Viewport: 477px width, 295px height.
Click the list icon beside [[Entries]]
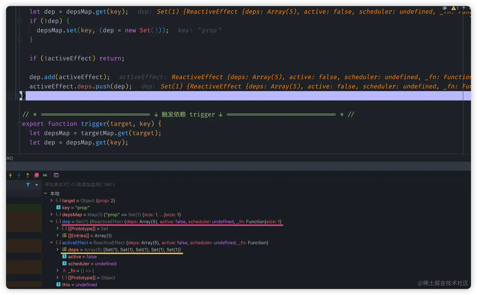[x=64, y=235]
